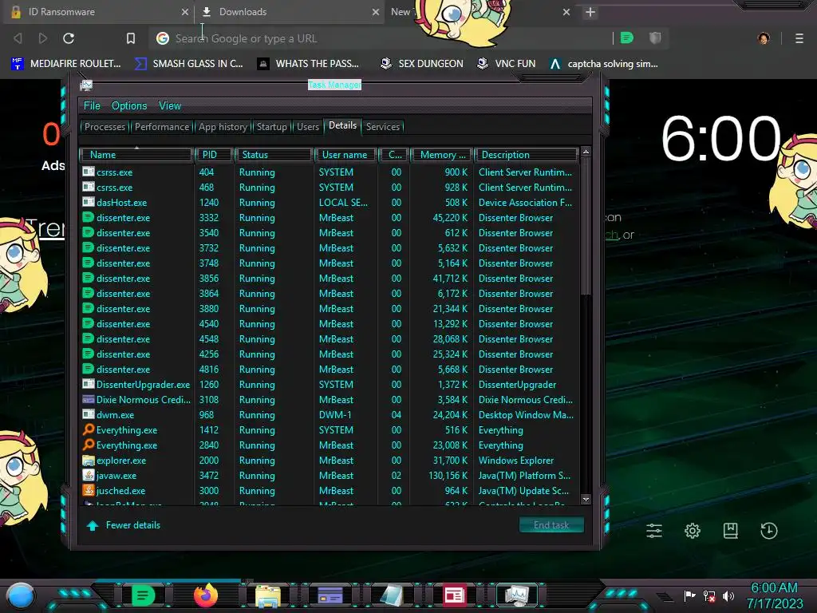Select javaw.exe process row

point(329,476)
